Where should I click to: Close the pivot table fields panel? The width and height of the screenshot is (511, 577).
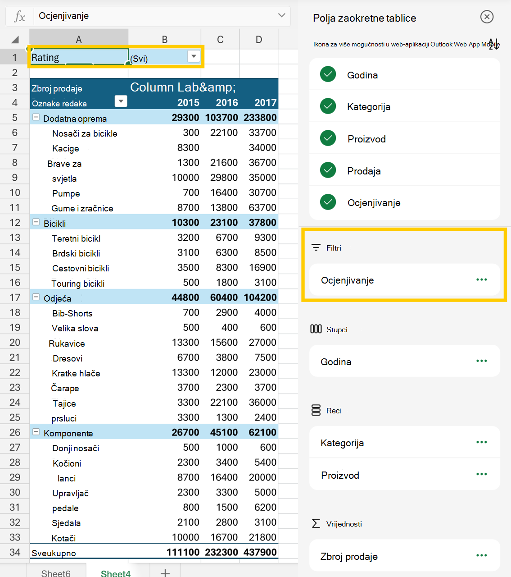[487, 17]
